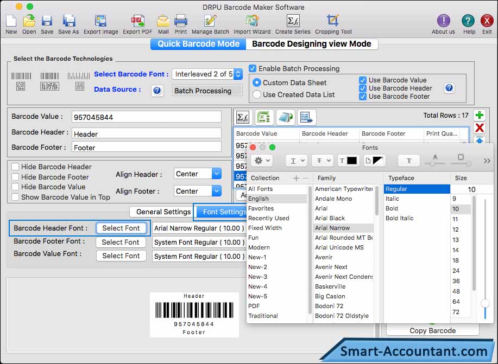Enable Show Barcode Value in Top
This screenshot has height=364, width=498.
[15, 197]
